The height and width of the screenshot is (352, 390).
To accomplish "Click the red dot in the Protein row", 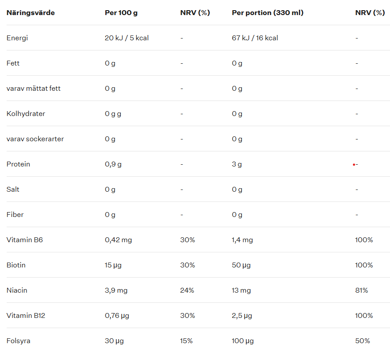I will pyautogui.click(x=354, y=165).
